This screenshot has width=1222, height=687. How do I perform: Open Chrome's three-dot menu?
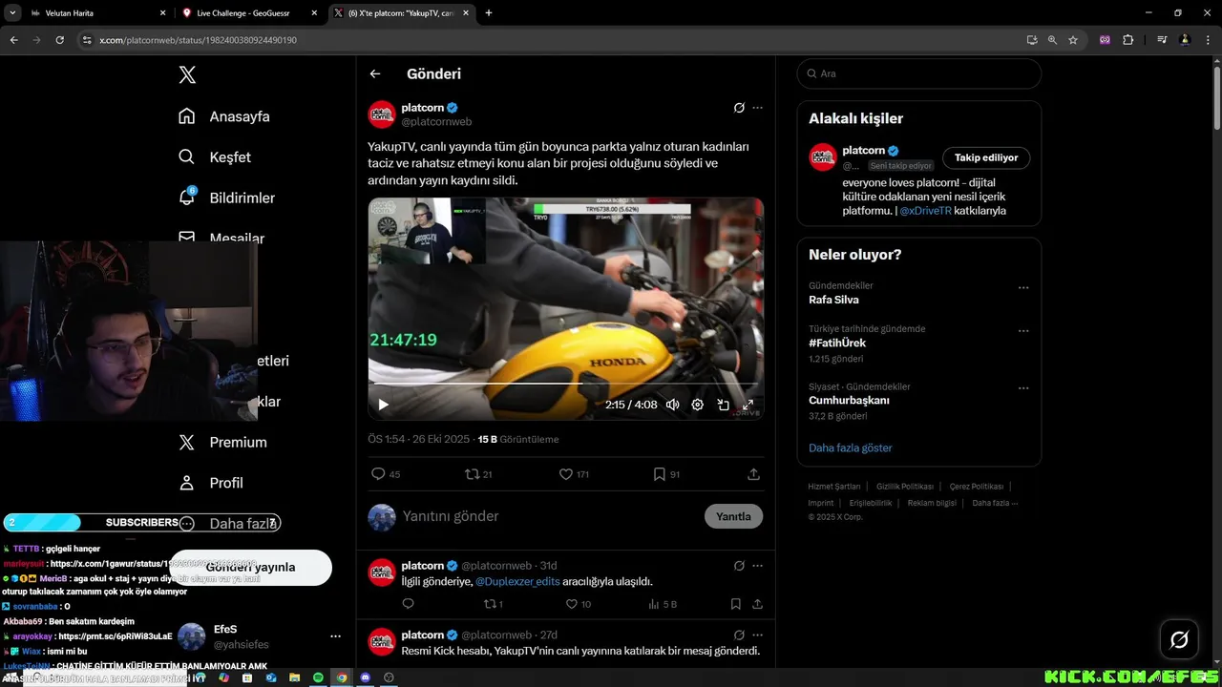[1208, 40]
